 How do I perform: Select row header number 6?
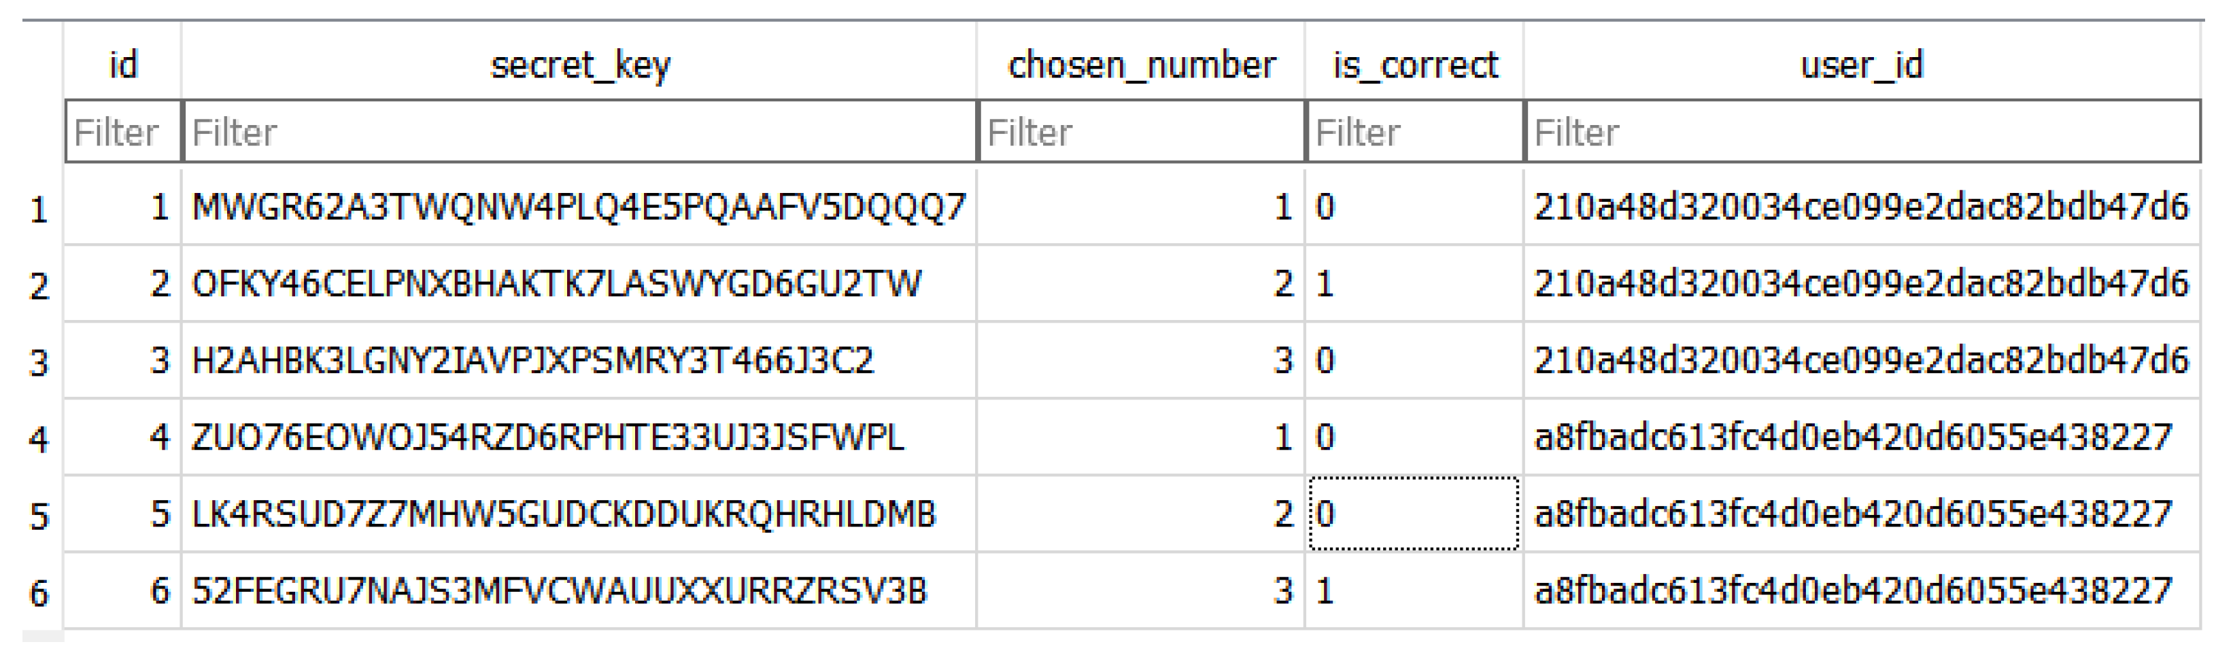(x=39, y=592)
